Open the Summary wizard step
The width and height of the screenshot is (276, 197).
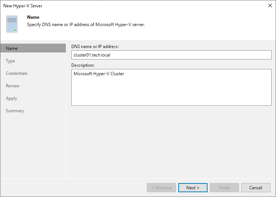(15, 111)
